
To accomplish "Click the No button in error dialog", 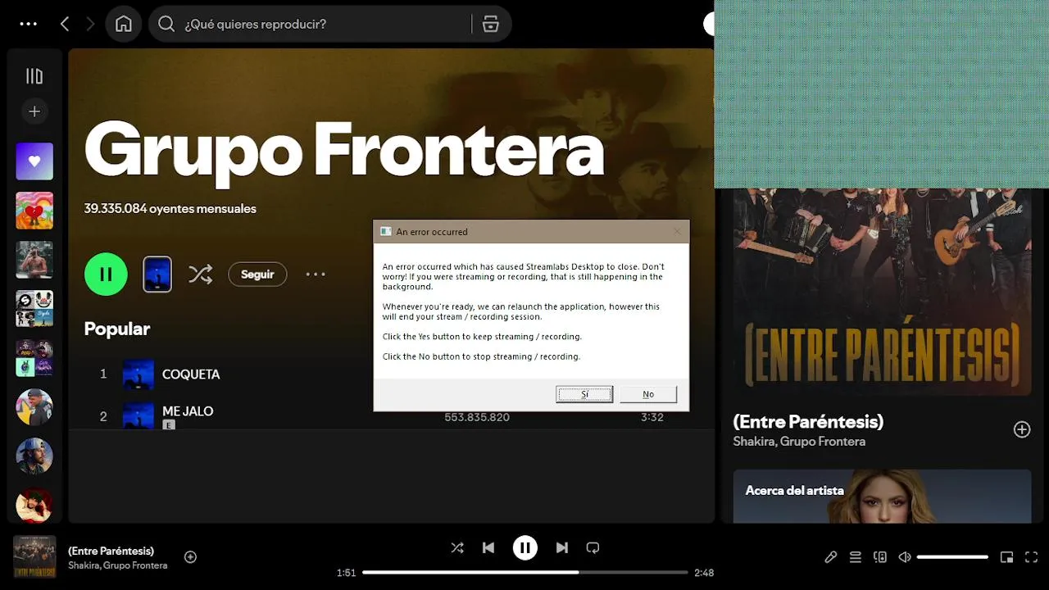I will tap(648, 394).
